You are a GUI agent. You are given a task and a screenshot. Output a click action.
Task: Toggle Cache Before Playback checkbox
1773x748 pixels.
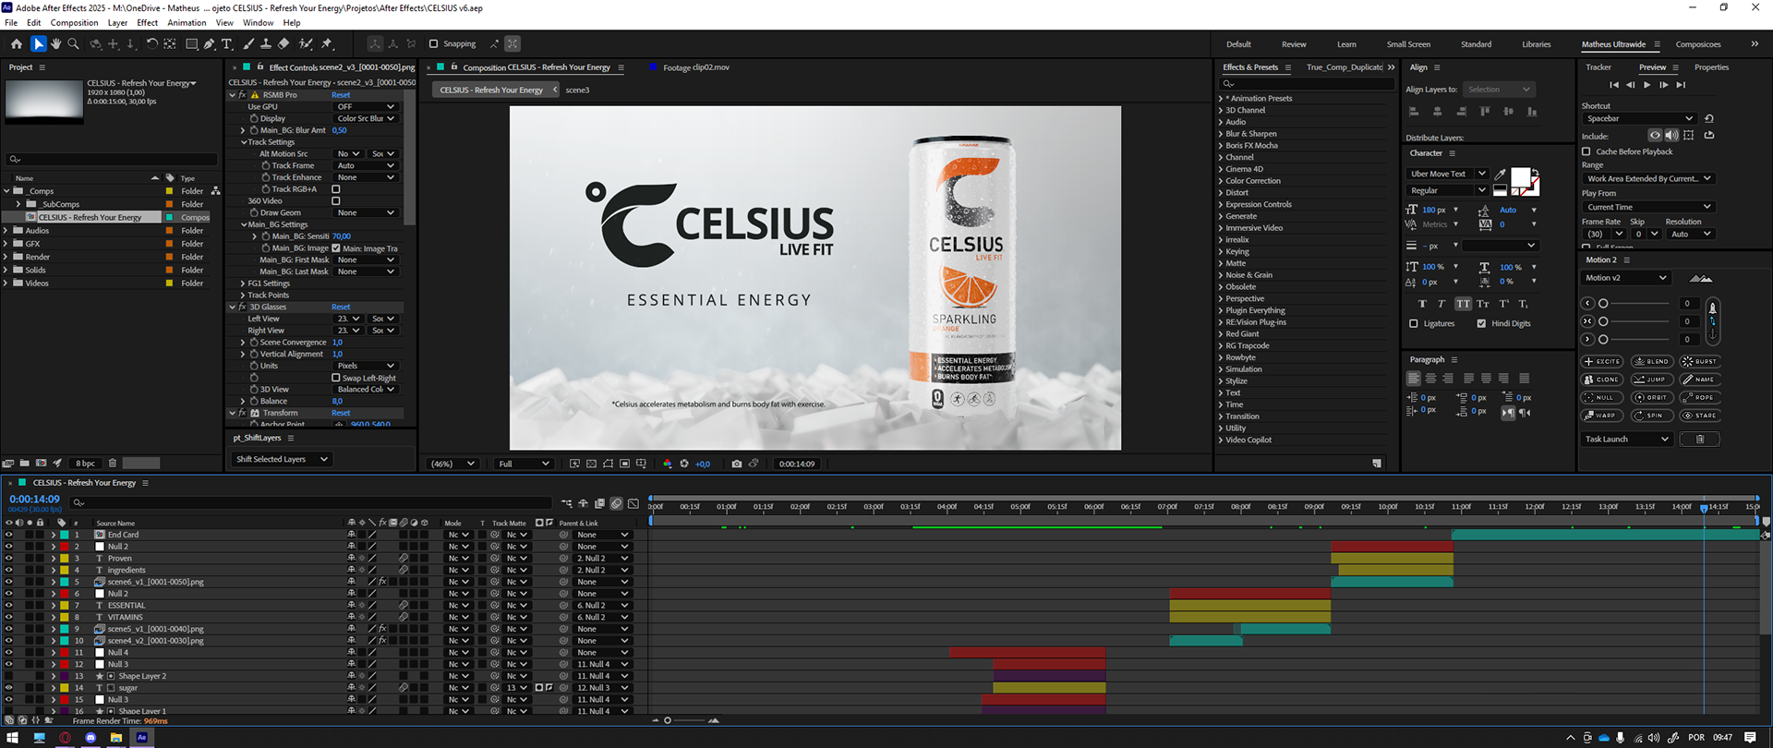tap(1586, 151)
